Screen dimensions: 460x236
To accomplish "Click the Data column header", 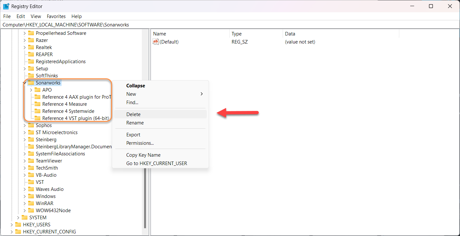I will [341, 34].
